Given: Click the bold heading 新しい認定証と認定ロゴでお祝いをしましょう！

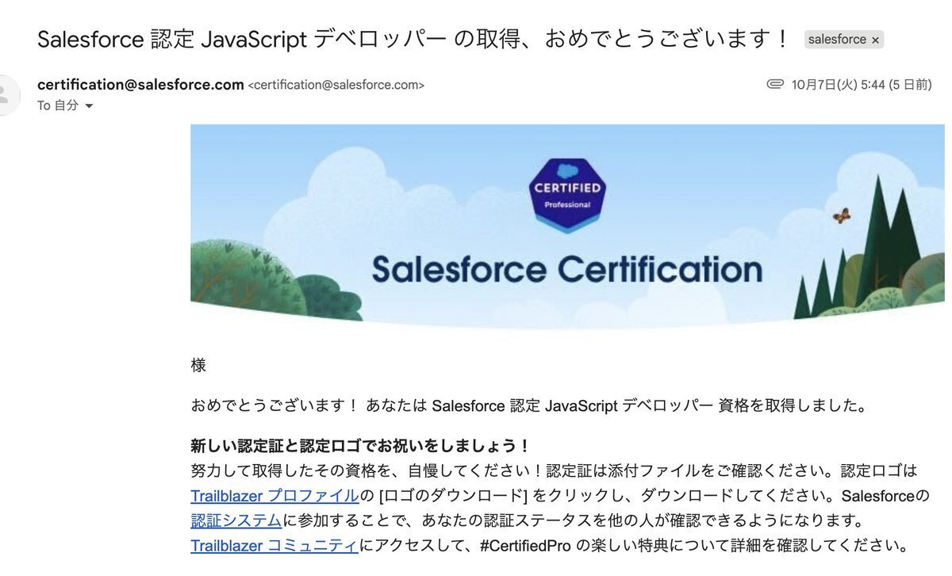Looking at the screenshot, I should click(361, 445).
